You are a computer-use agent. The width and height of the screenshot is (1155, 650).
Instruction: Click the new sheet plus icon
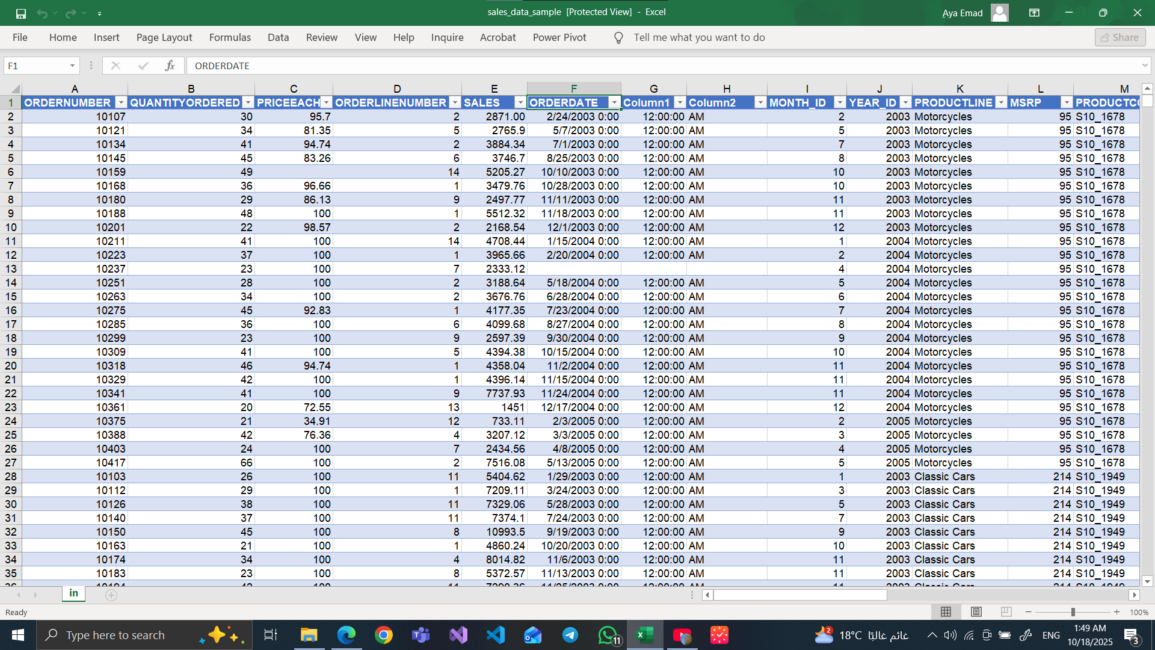point(111,595)
